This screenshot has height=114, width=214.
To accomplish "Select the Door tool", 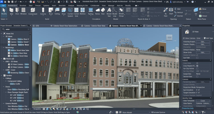I will point(17,11).
